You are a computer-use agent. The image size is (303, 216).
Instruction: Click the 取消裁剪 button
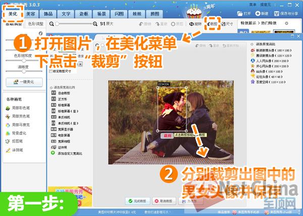pyautogui.click(x=164, y=201)
